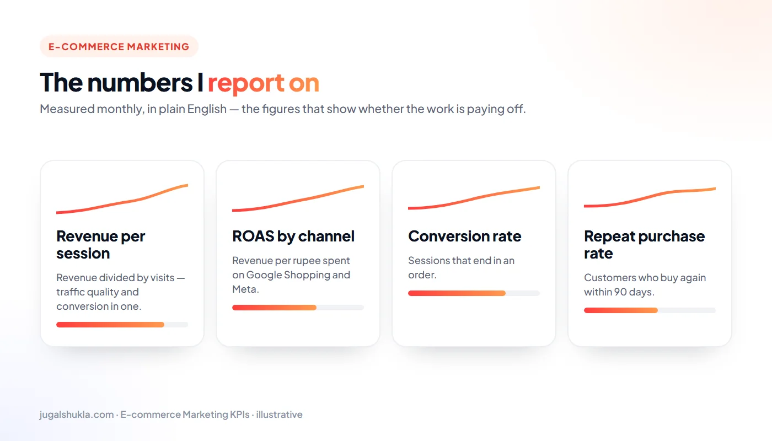
Task: Select the "Conversion rate" card title
Action: (465, 236)
